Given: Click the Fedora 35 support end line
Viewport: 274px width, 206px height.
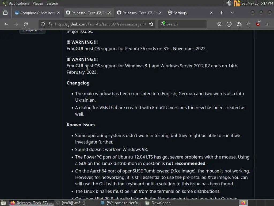Looking at the screenshot, I should 136,49.
